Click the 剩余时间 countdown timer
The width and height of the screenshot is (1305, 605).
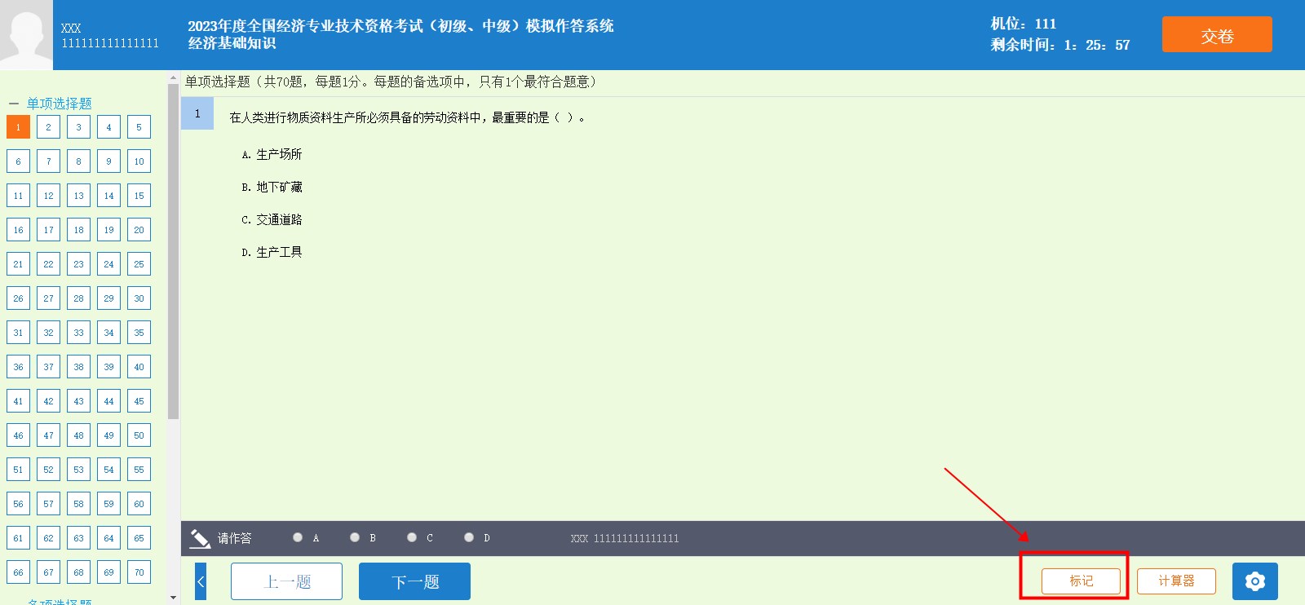coord(1060,45)
